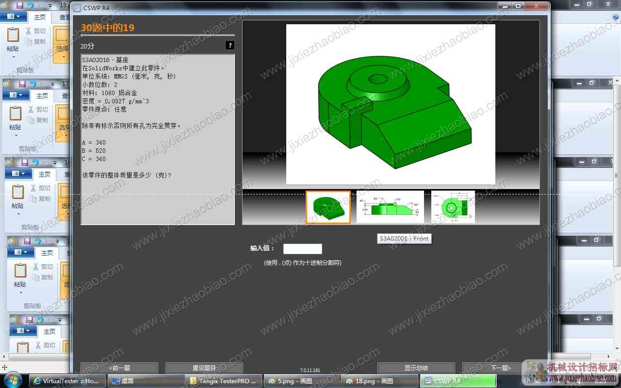Switch to CSWP R4 taskbar item
The image size is (621, 388).
(x=458, y=381)
